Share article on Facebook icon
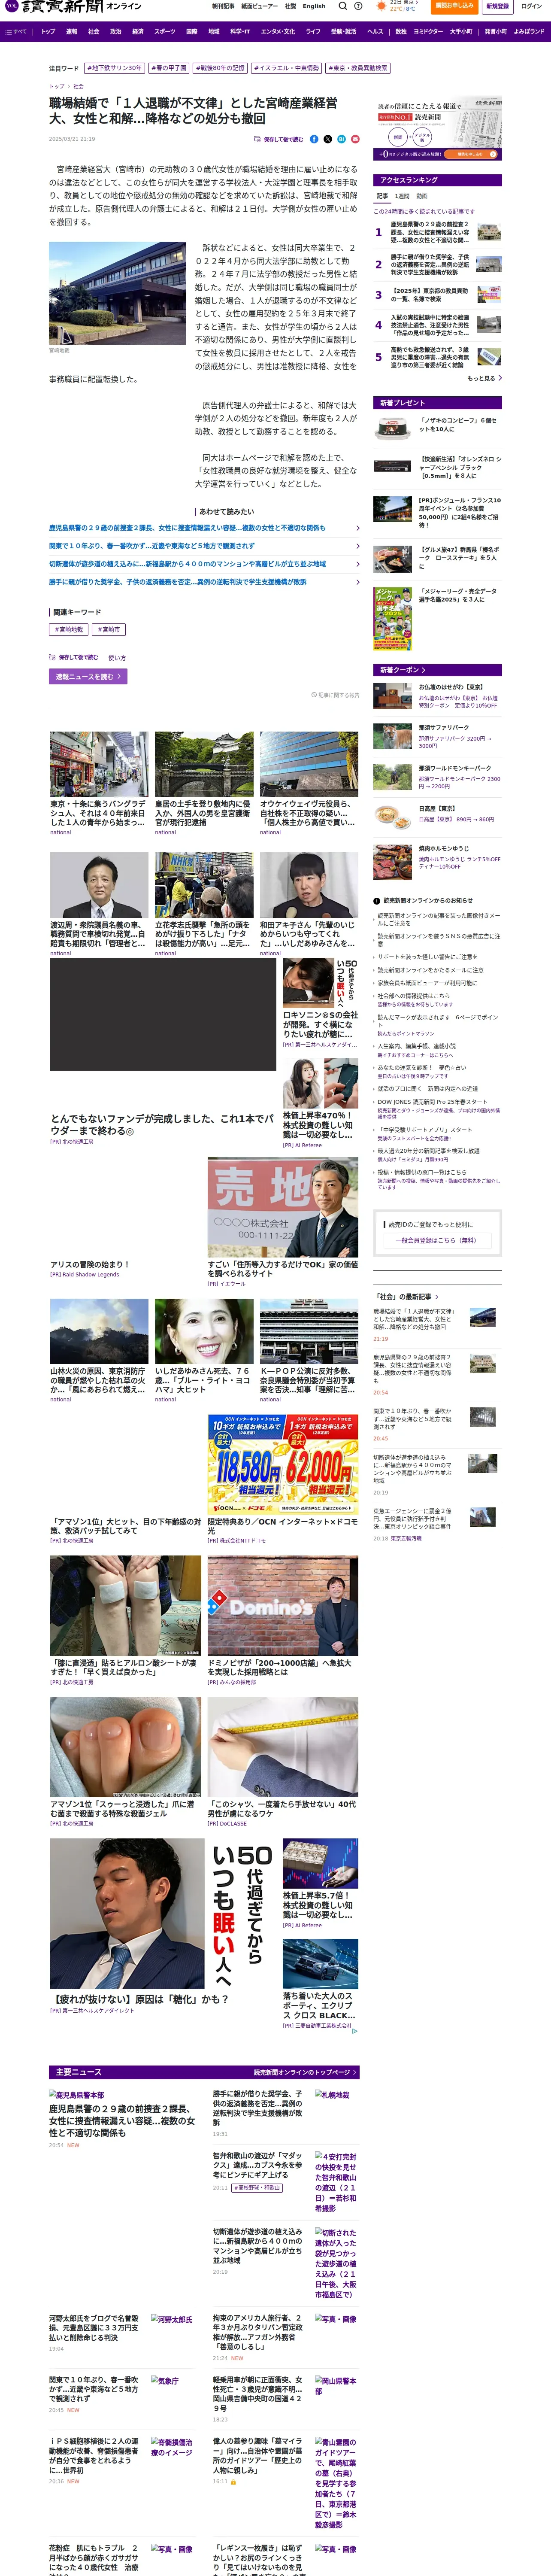This screenshot has width=551, height=2576. [x=314, y=139]
